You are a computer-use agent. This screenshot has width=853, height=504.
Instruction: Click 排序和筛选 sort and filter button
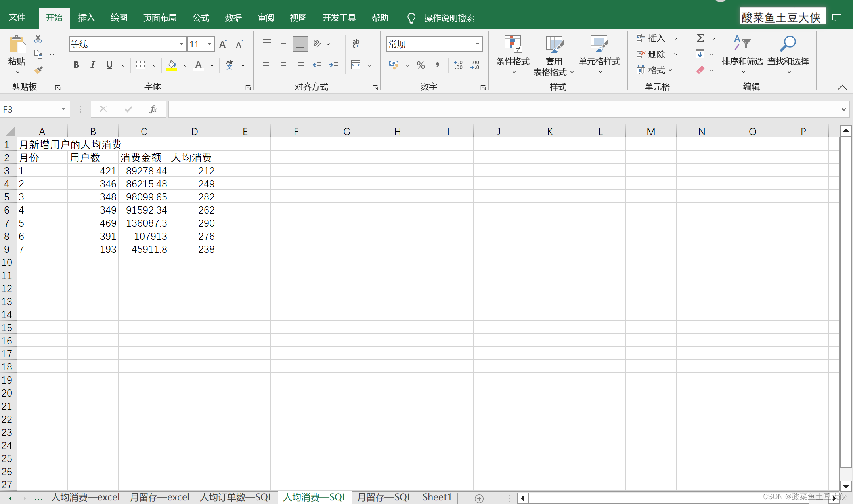click(742, 55)
